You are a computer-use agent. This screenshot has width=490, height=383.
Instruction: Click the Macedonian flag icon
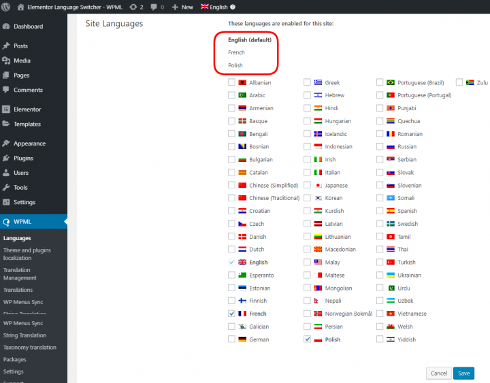pyautogui.click(x=318, y=249)
